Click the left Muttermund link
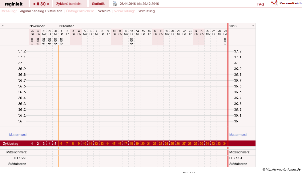This screenshot has height=173, width=302. (x=18, y=135)
